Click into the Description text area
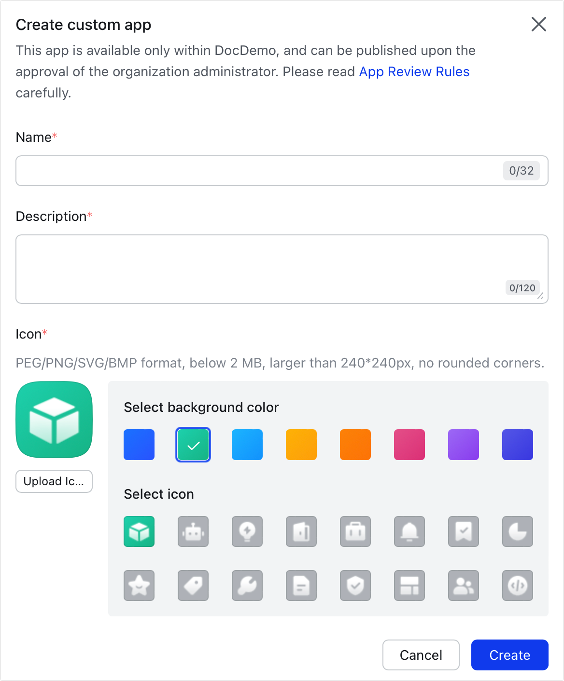Image resolution: width=564 pixels, height=681 pixels. tap(282, 269)
